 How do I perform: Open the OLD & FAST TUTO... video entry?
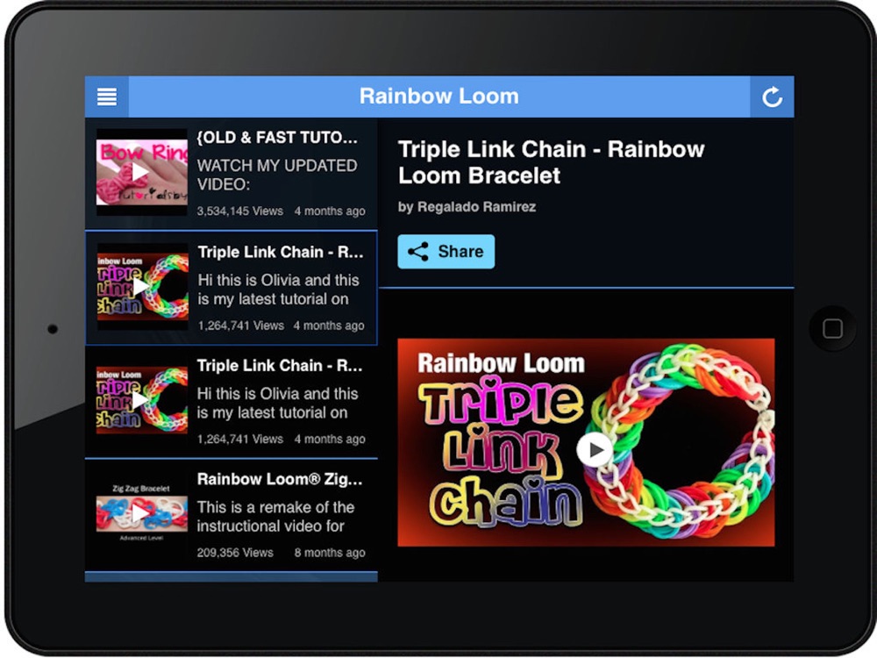click(x=231, y=174)
